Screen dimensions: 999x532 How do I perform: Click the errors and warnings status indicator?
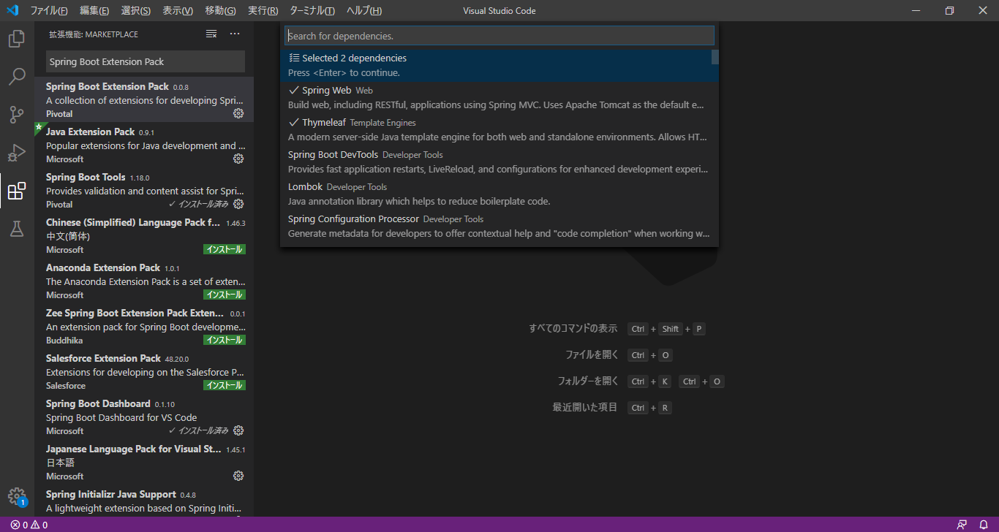[x=29, y=525]
